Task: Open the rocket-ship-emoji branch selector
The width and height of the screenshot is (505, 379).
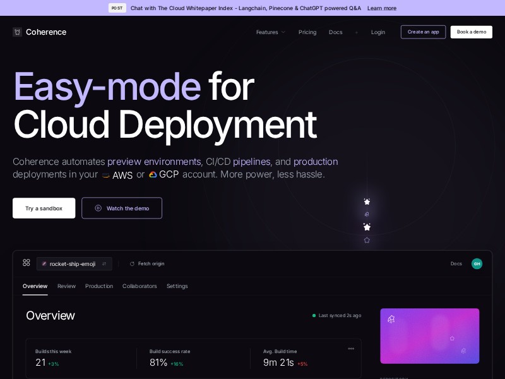Action: pyautogui.click(x=74, y=264)
